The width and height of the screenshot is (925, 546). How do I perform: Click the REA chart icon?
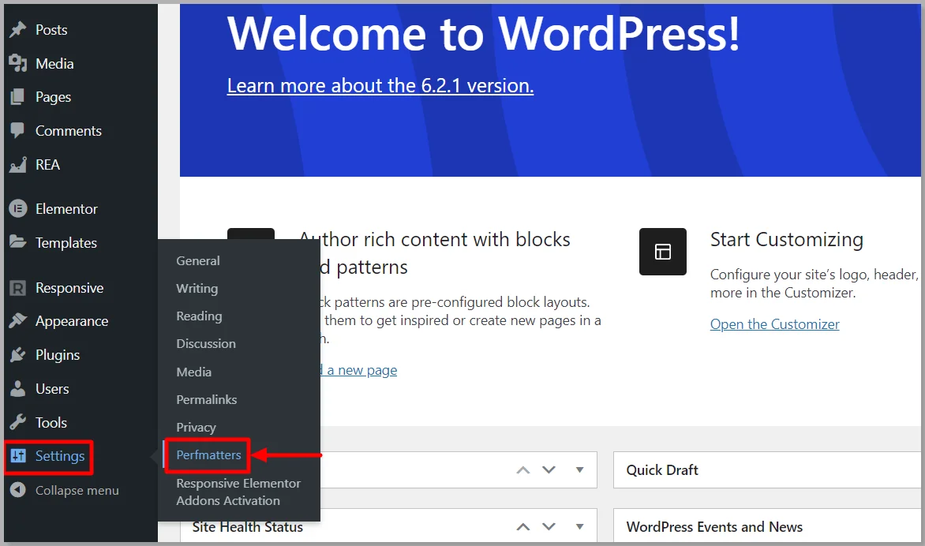17,164
